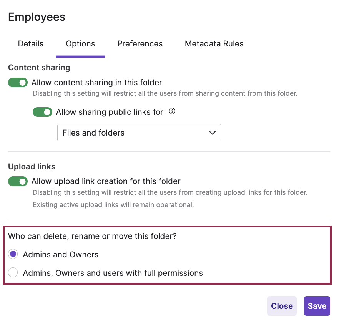This screenshot has height=325, width=339.
Task: Click the 'Upload links' section heading
Action: (32, 167)
